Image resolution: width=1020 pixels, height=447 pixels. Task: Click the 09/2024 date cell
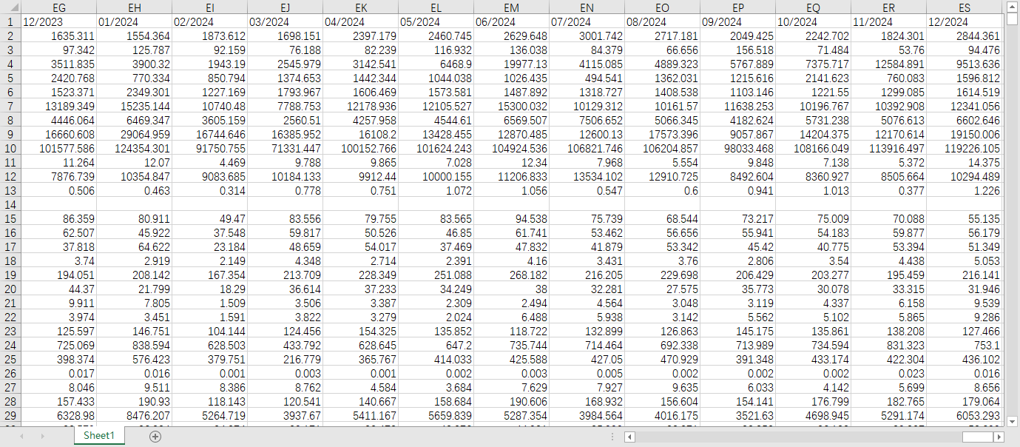[x=737, y=21]
